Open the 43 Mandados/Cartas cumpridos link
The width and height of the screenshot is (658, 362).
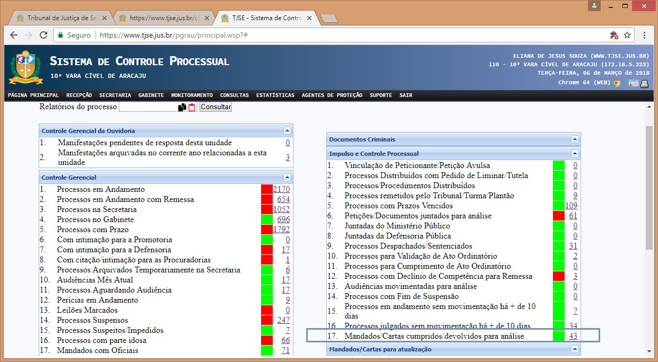[573, 336]
